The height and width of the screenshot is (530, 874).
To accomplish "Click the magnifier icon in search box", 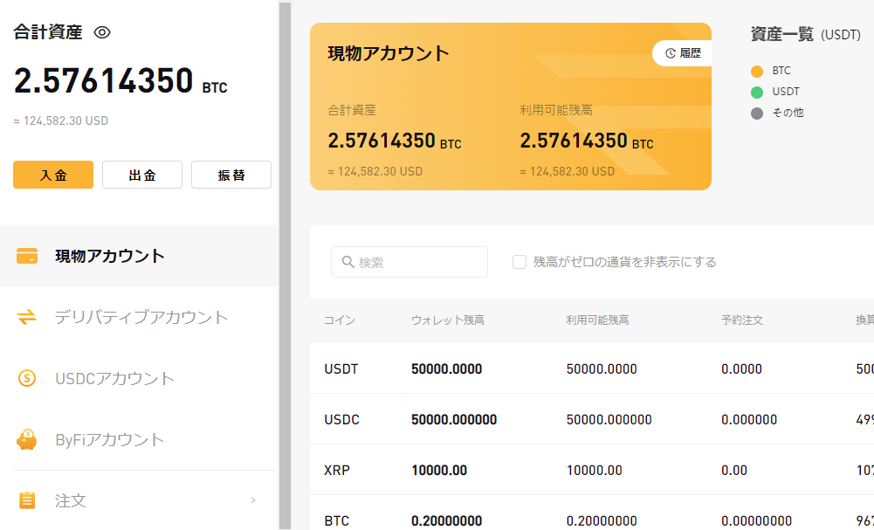I will click(x=348, y=261).
